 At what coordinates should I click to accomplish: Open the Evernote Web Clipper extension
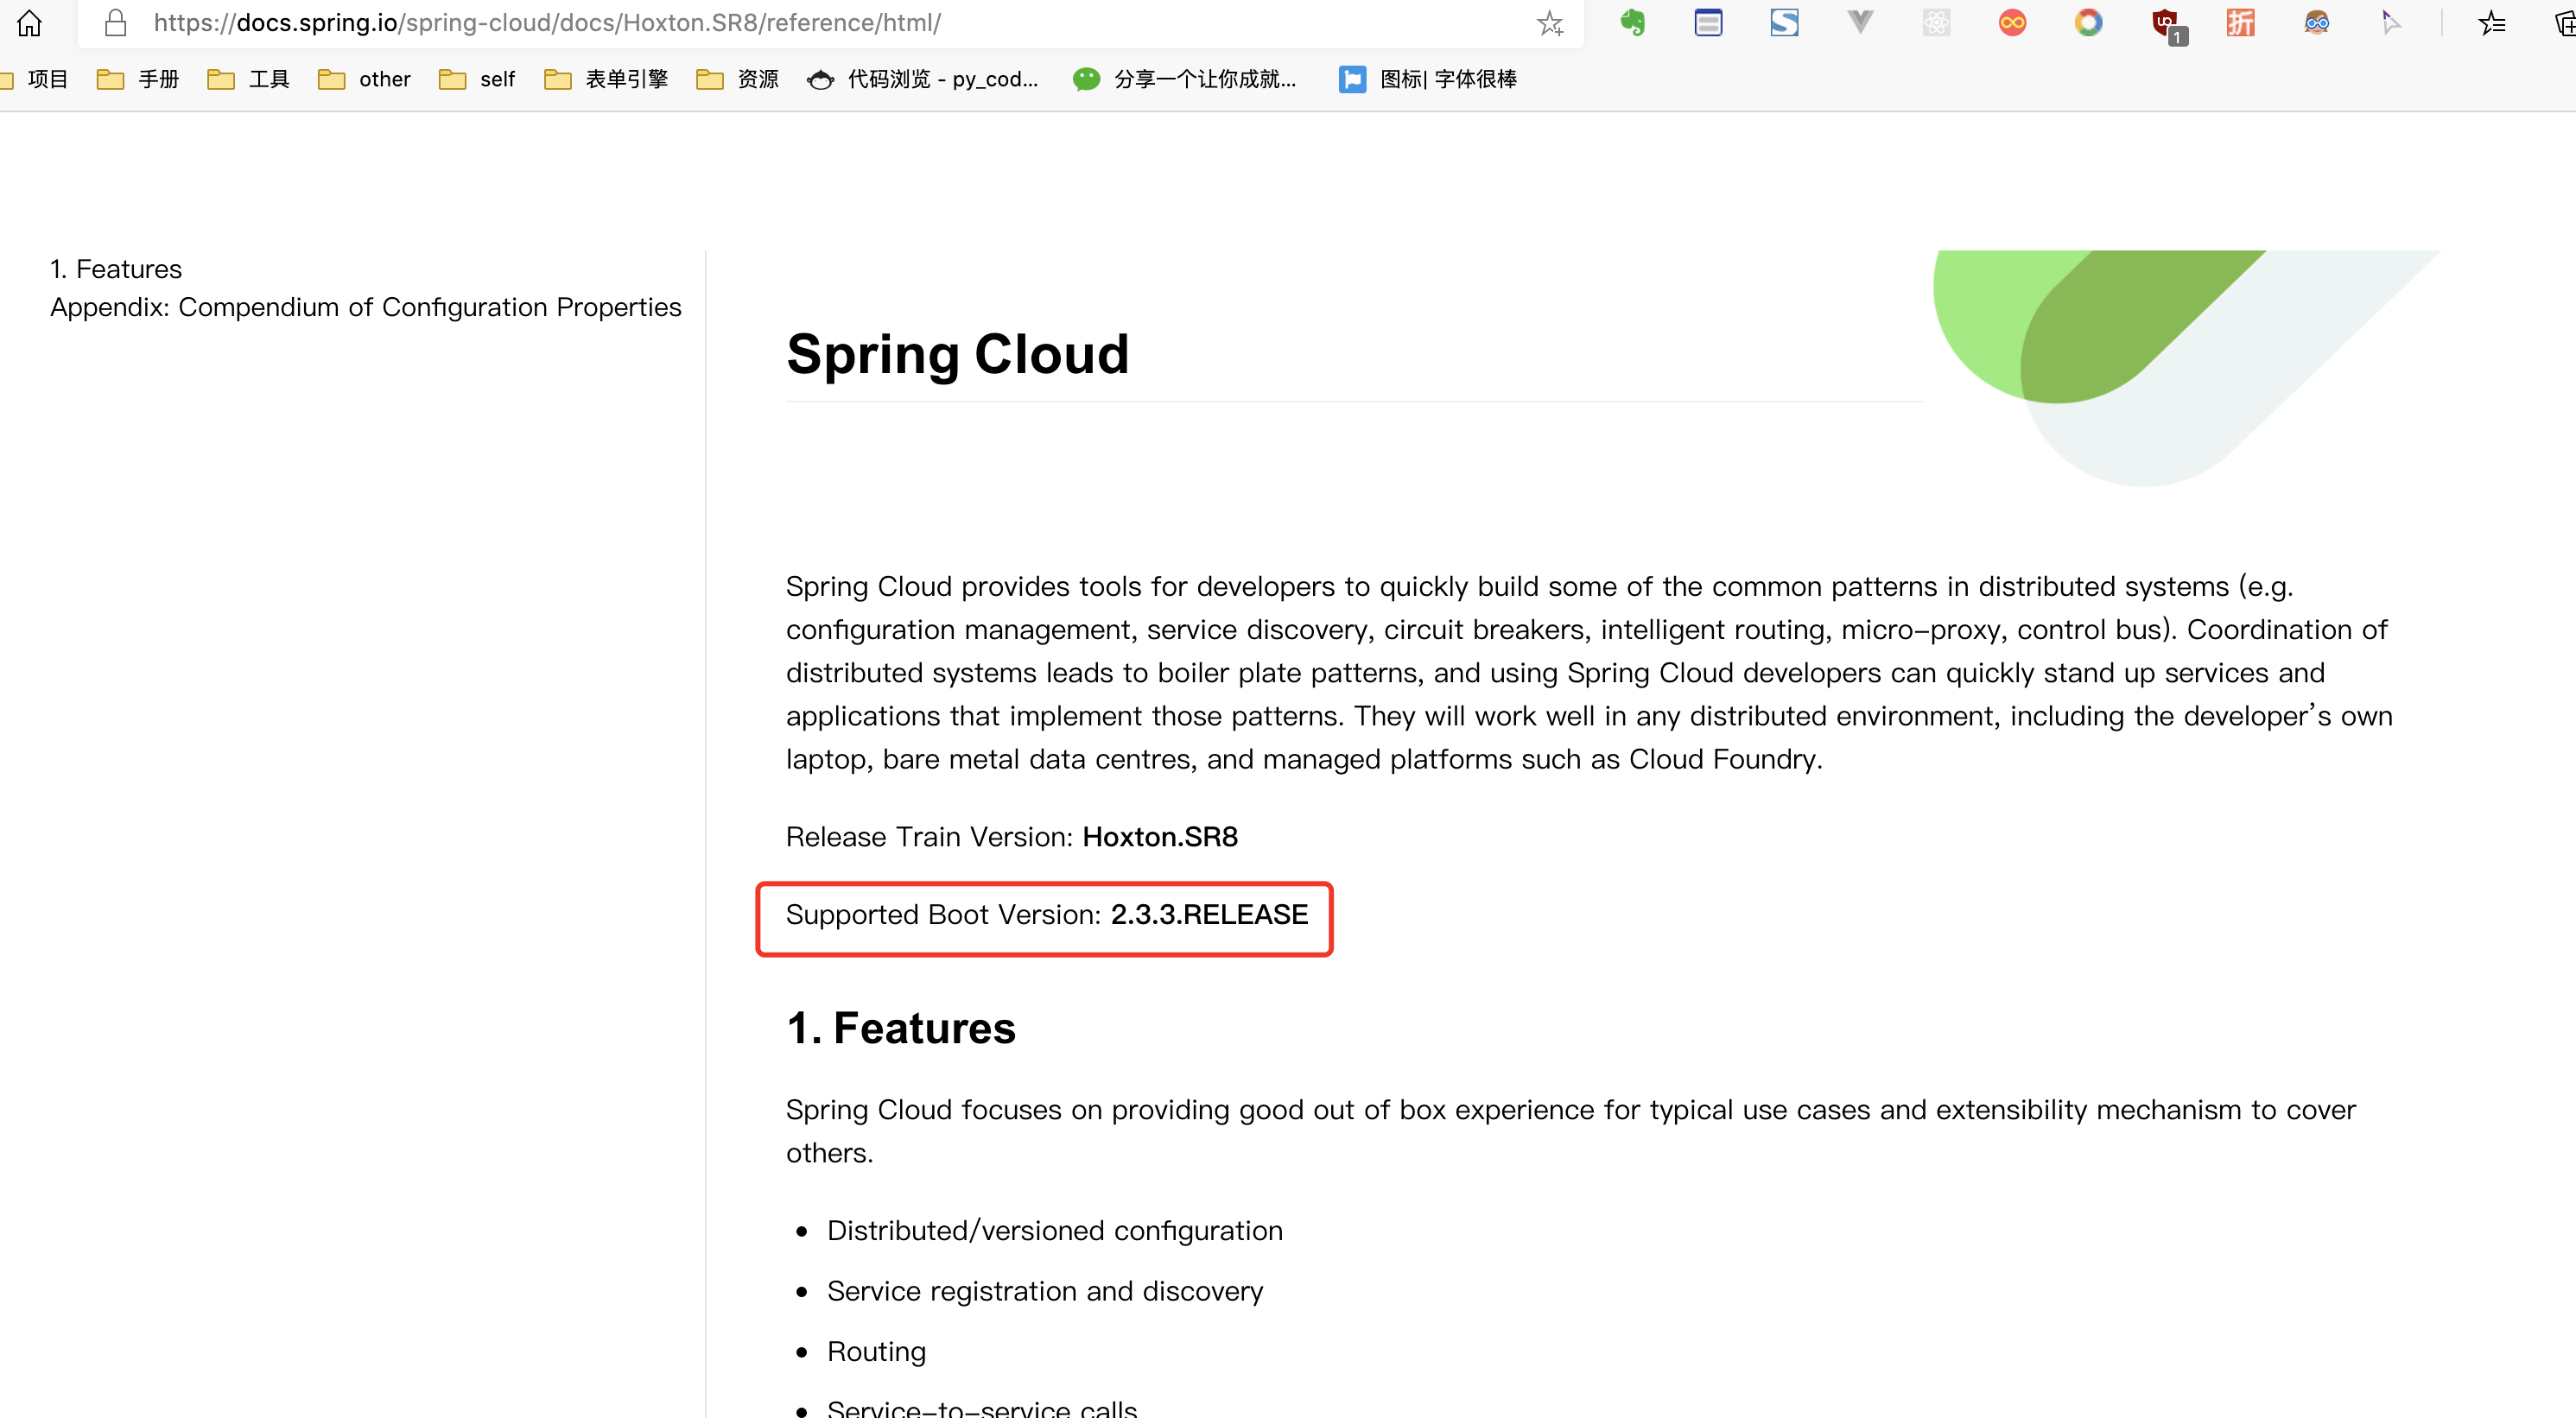(1632, 23)
